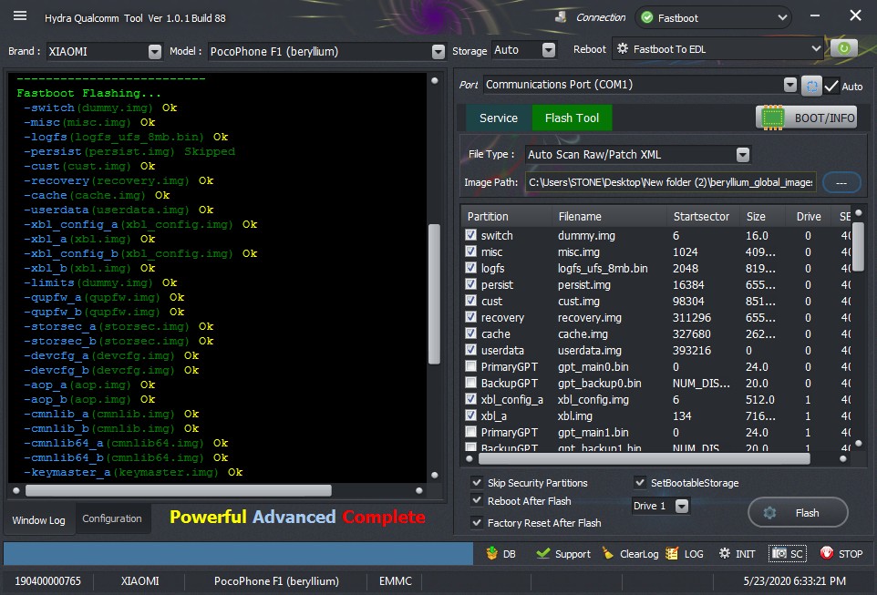The width and height of the screenshot is (877, 595).
Task: Click the log horizontal scrollbar
Action: click(179, 490)
